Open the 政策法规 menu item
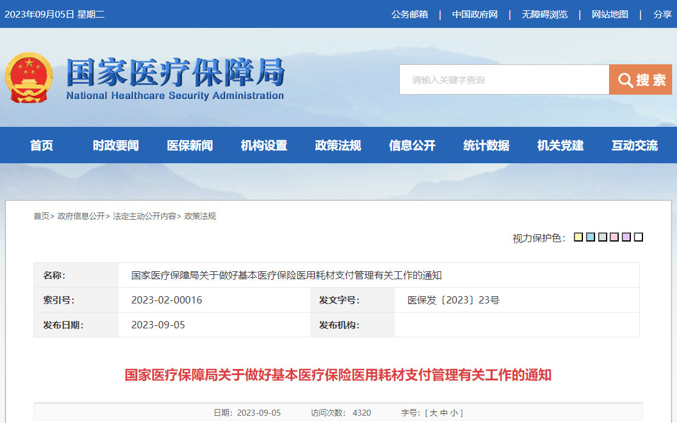677x423 pixels. click(x=337, y=145)
